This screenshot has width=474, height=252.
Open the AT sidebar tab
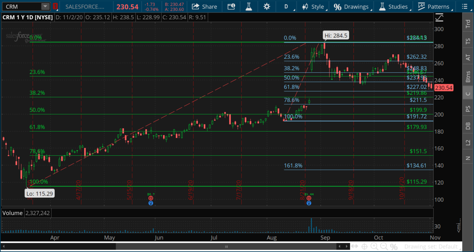click(468, 58)
